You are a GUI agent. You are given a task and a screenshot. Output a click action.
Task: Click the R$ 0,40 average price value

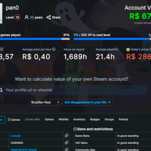click(36, 57)
